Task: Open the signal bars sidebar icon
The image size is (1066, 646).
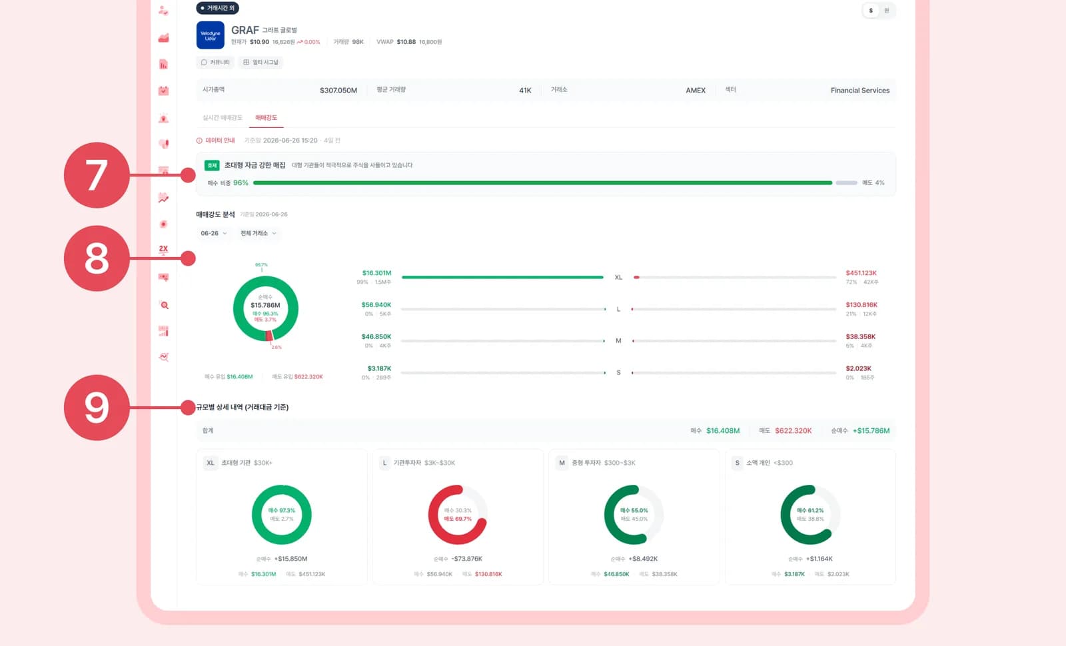Action: point(163,331)
